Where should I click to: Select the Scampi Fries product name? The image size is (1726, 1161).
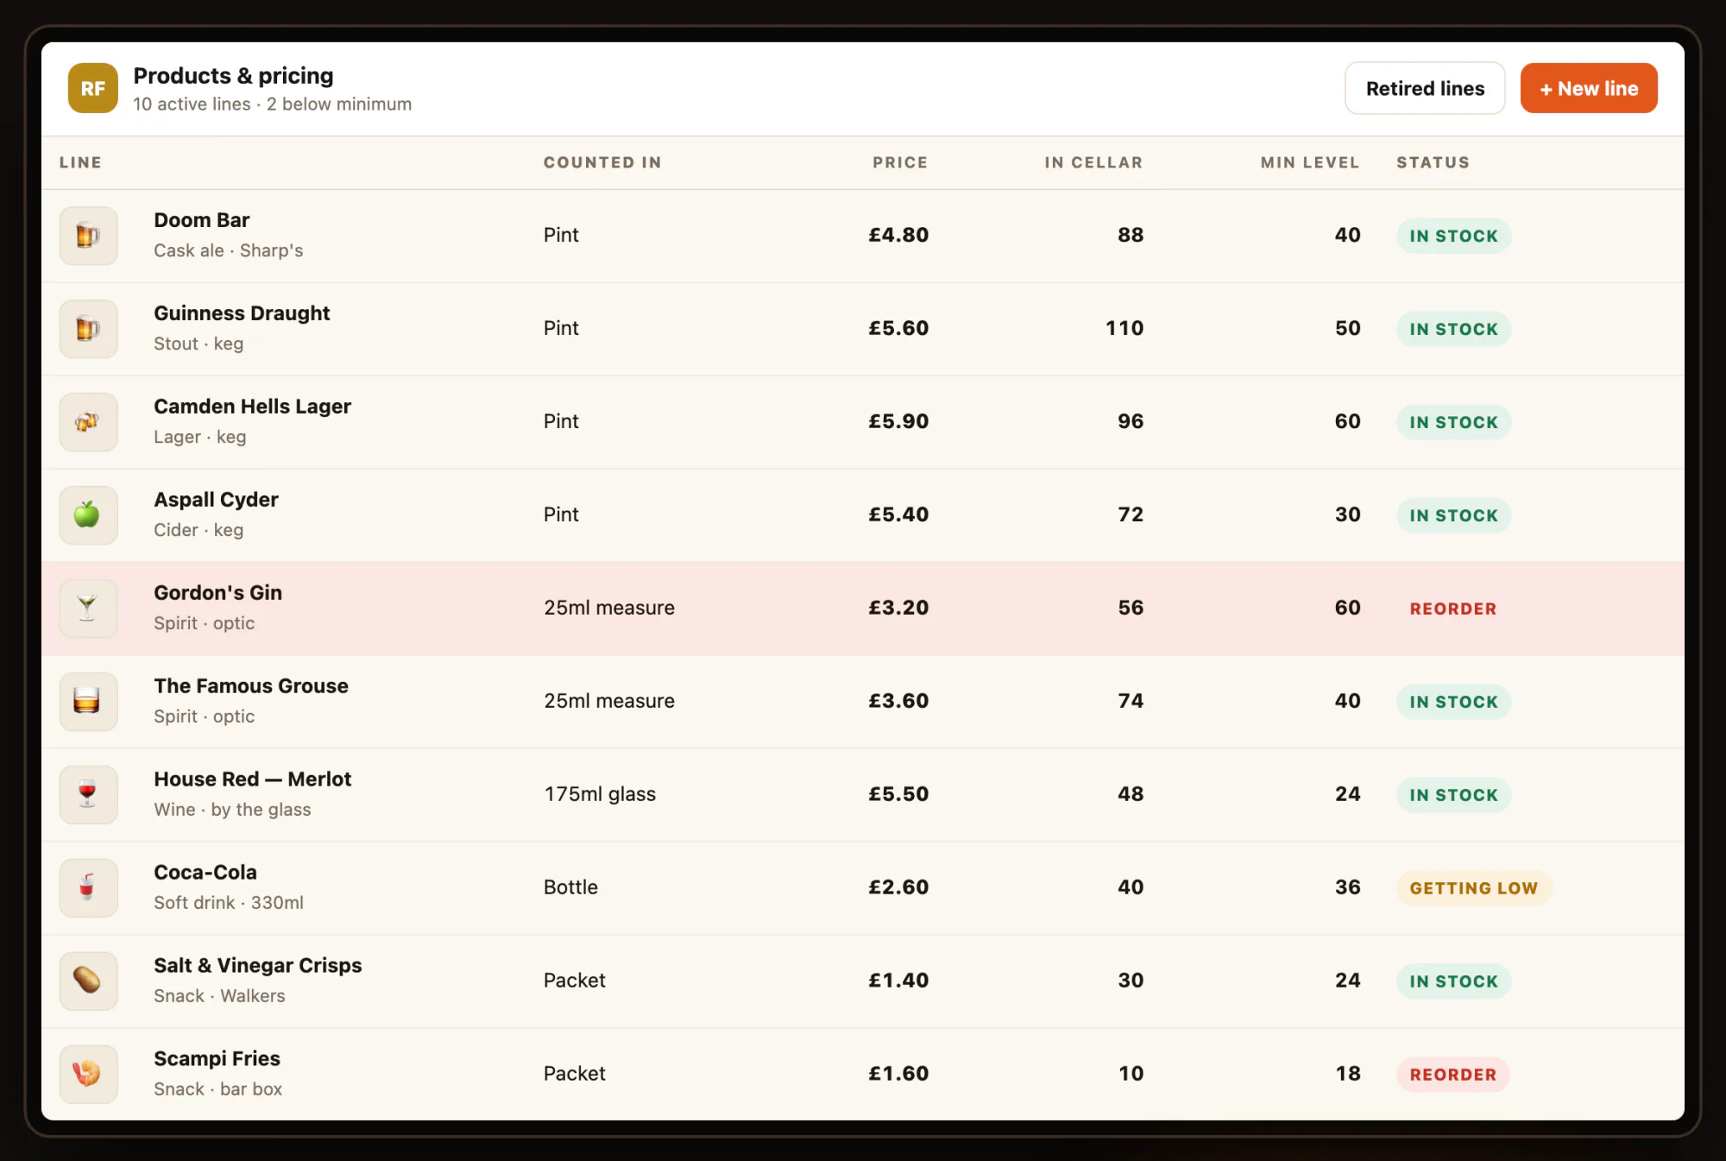pyautogui.click(x=217, y=1059)
